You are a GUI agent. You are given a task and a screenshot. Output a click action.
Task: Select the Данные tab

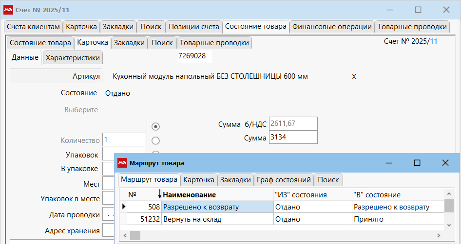coord(25,57)
